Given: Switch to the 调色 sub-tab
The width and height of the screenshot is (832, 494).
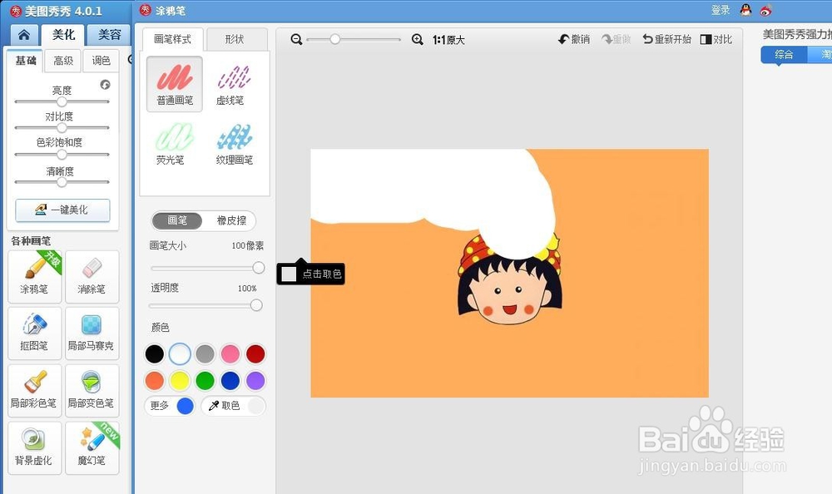Looking at the screenshot, I should [101, 61].
